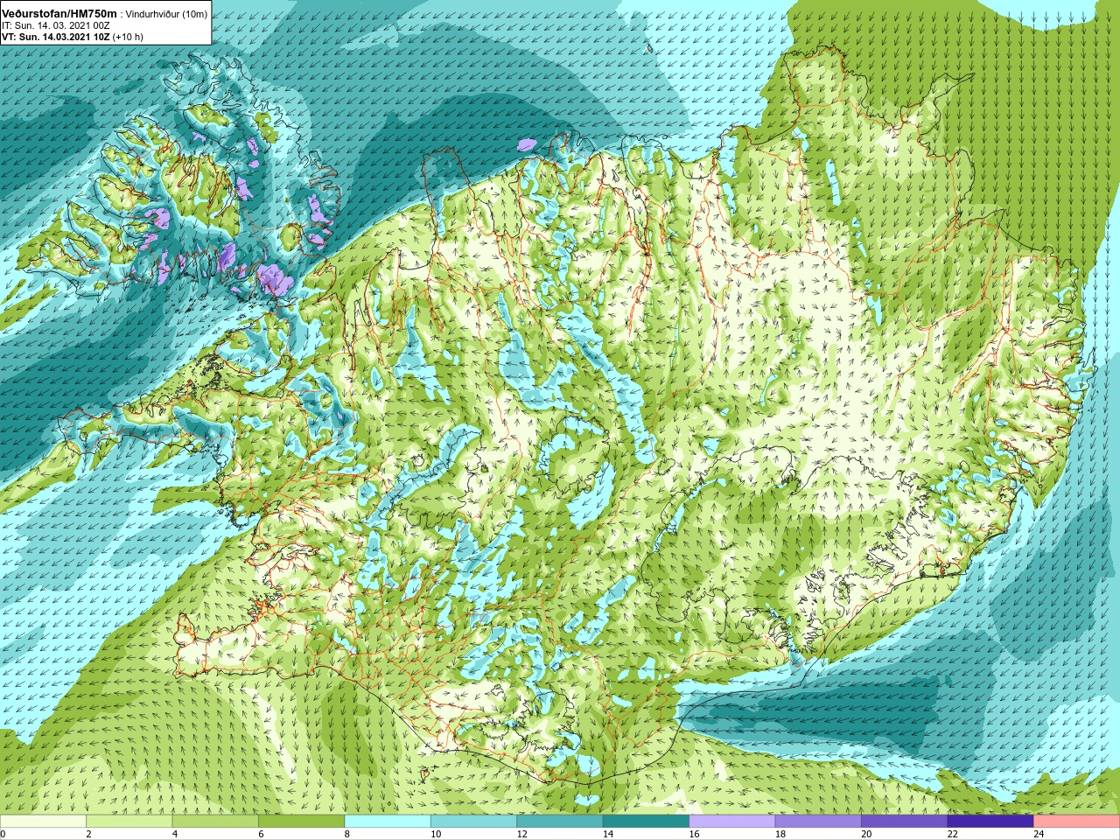Click the legend value 12
The width and height of the screenshot is (1120, 840).
pos(522,834)
